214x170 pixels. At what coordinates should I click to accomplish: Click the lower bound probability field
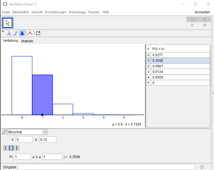pyautogui.click(x=22, y=157)
